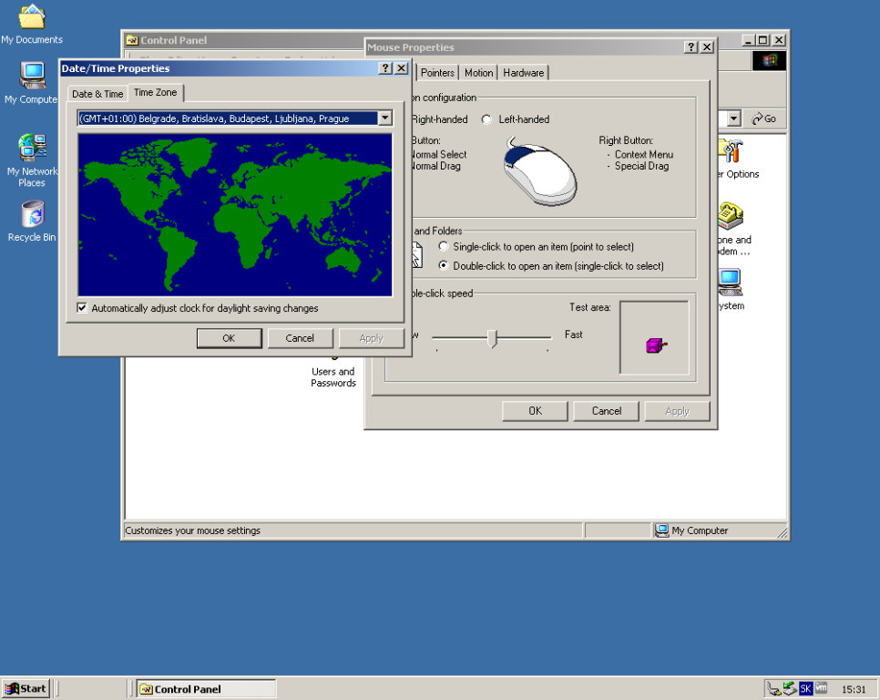Click OK in Mouse Properties dialog

coord(535,411)
